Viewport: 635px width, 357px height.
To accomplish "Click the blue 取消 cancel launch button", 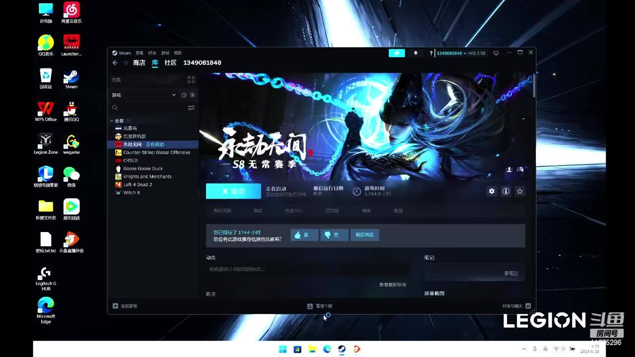I will tap(233, 191).
